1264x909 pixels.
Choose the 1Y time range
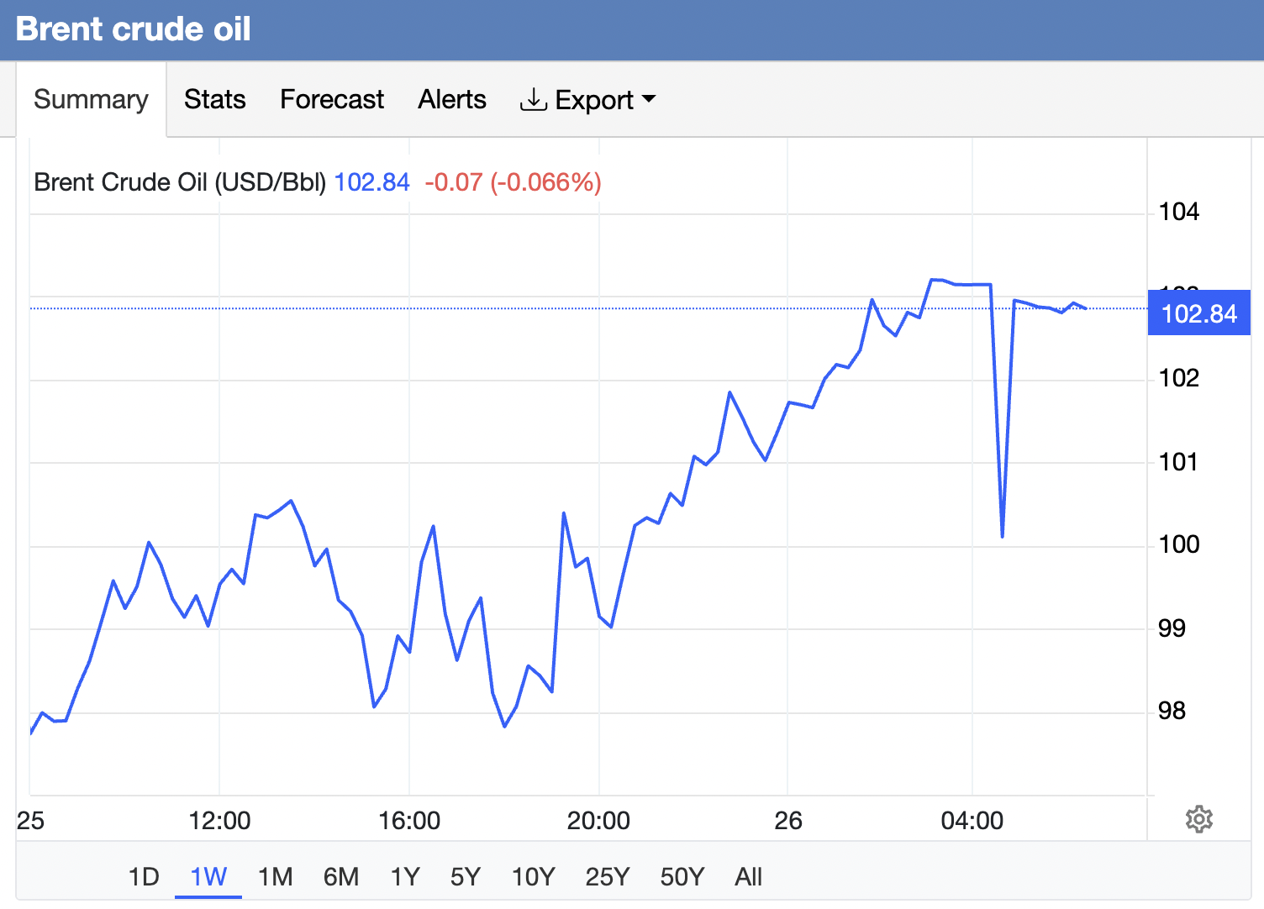click(404, 877)
